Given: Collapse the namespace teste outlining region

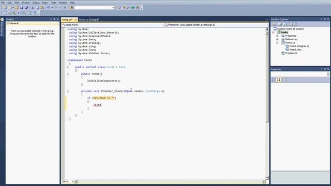Looking at the screenshot, I should pyautogui.click(x=68, y=60).
